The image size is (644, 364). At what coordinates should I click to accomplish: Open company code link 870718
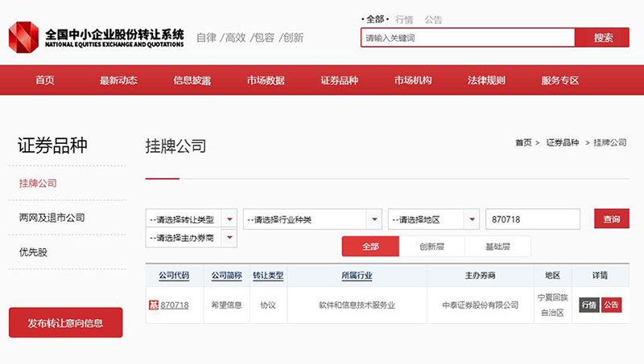pyautogui.click(x=175, y=305)
